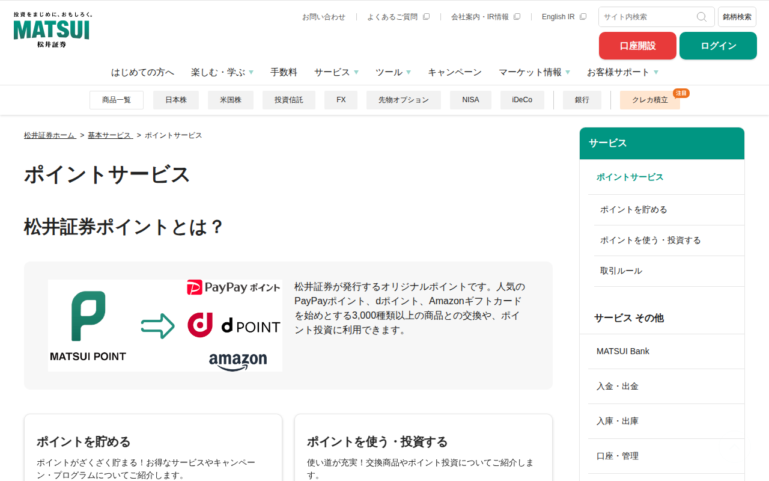Open ポイントを貯める in the sidebar
The width and height of the screenshot is (769, 481).
669,210
